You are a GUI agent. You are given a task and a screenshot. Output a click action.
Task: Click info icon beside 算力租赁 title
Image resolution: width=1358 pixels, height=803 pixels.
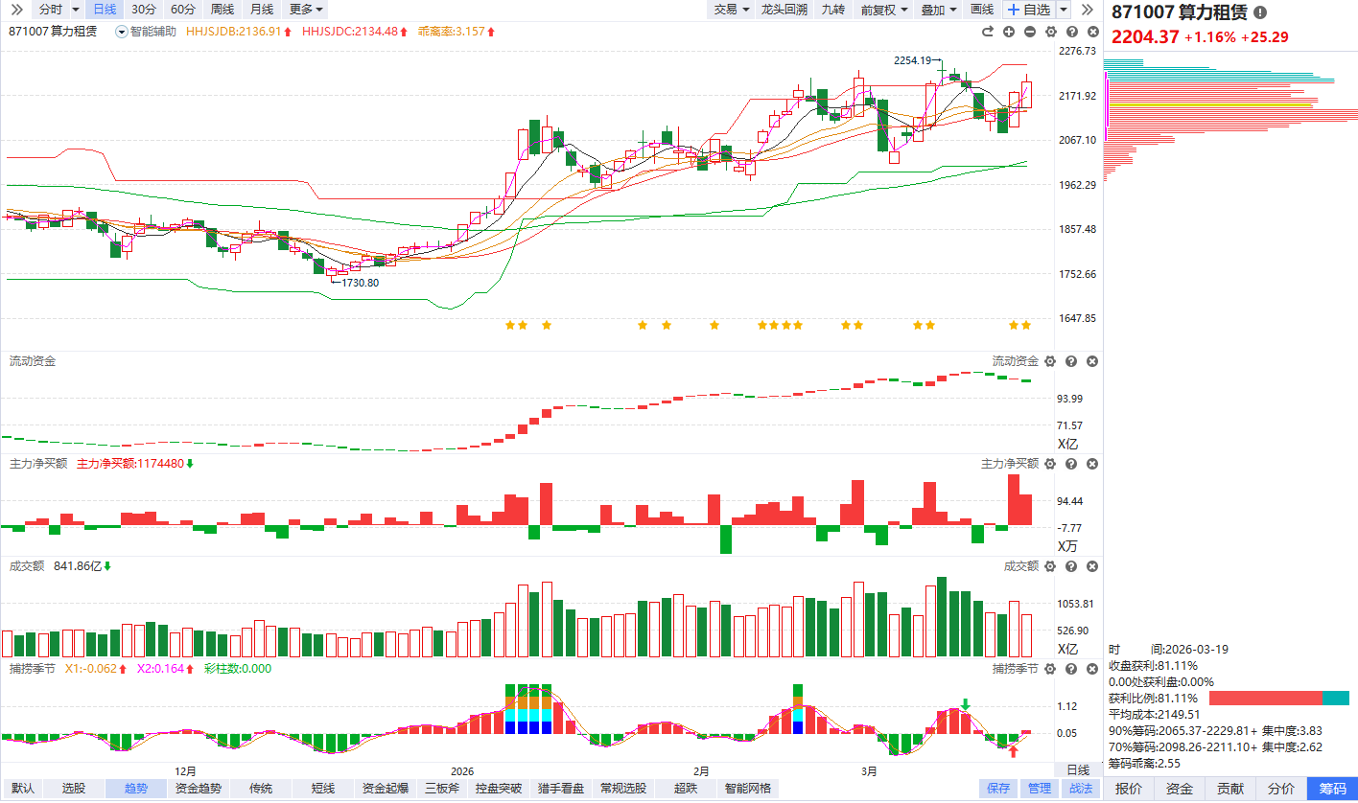pos(1260,12)
